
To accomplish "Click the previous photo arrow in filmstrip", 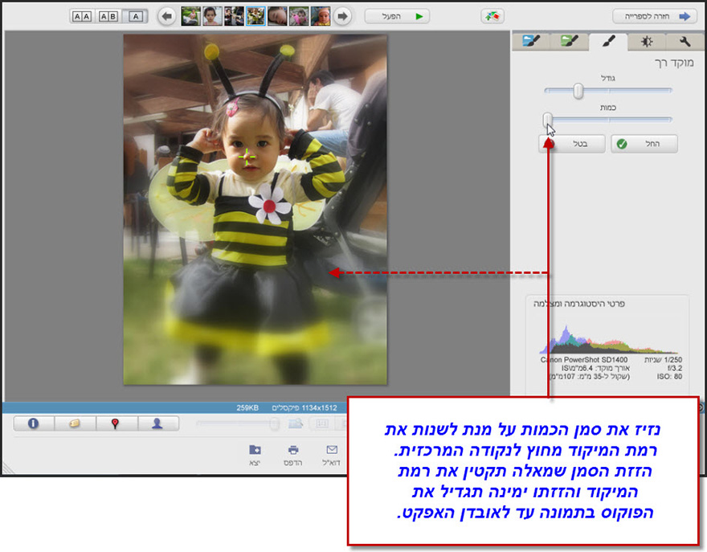I will click(x=166, y=14).
